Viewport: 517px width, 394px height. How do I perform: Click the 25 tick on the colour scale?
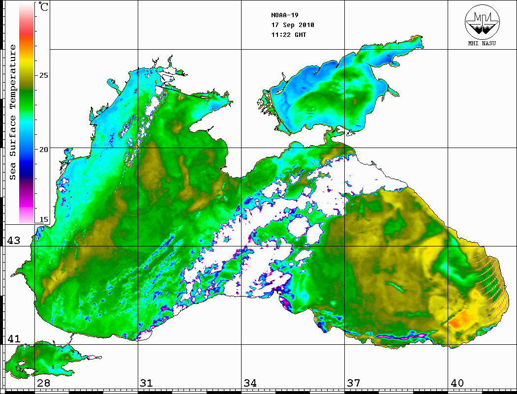coord(43,75)
